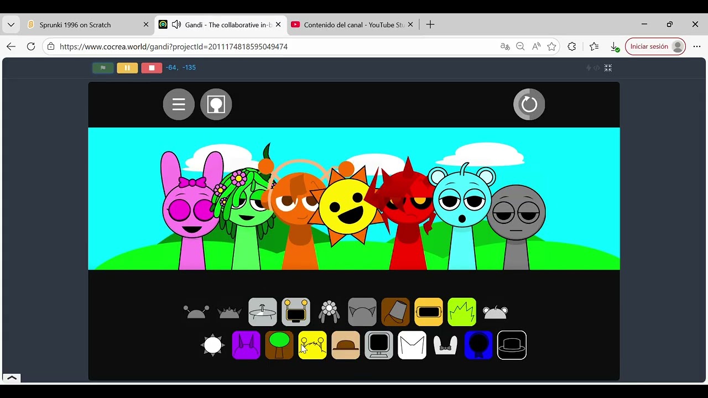Screen dimensions: 708x398
Task: Pause the project with the yellow button
Action: pos(127,67)
